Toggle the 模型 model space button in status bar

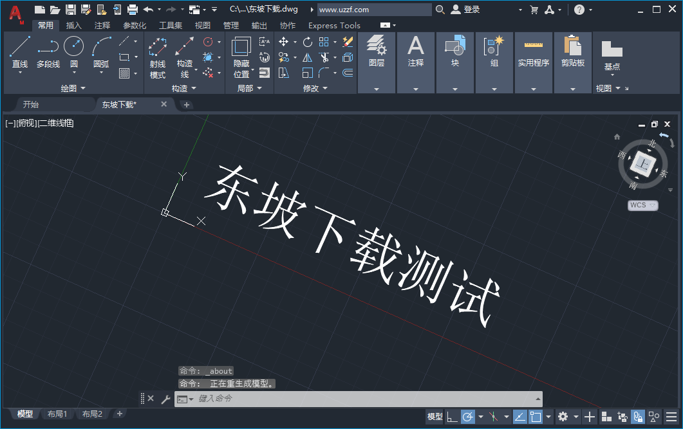[x=435, y=417]
